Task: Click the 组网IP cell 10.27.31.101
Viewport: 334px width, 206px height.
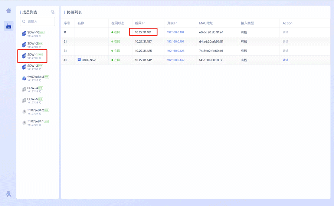Action: coord(143,32)
